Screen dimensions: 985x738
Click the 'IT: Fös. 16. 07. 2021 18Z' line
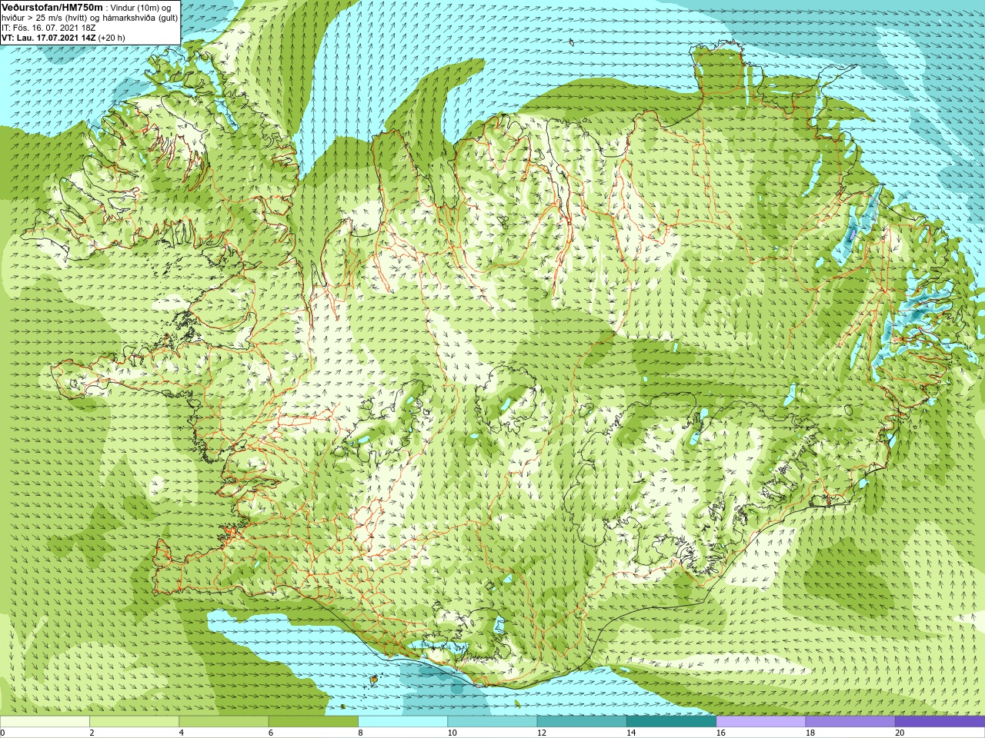click(48, 28)
